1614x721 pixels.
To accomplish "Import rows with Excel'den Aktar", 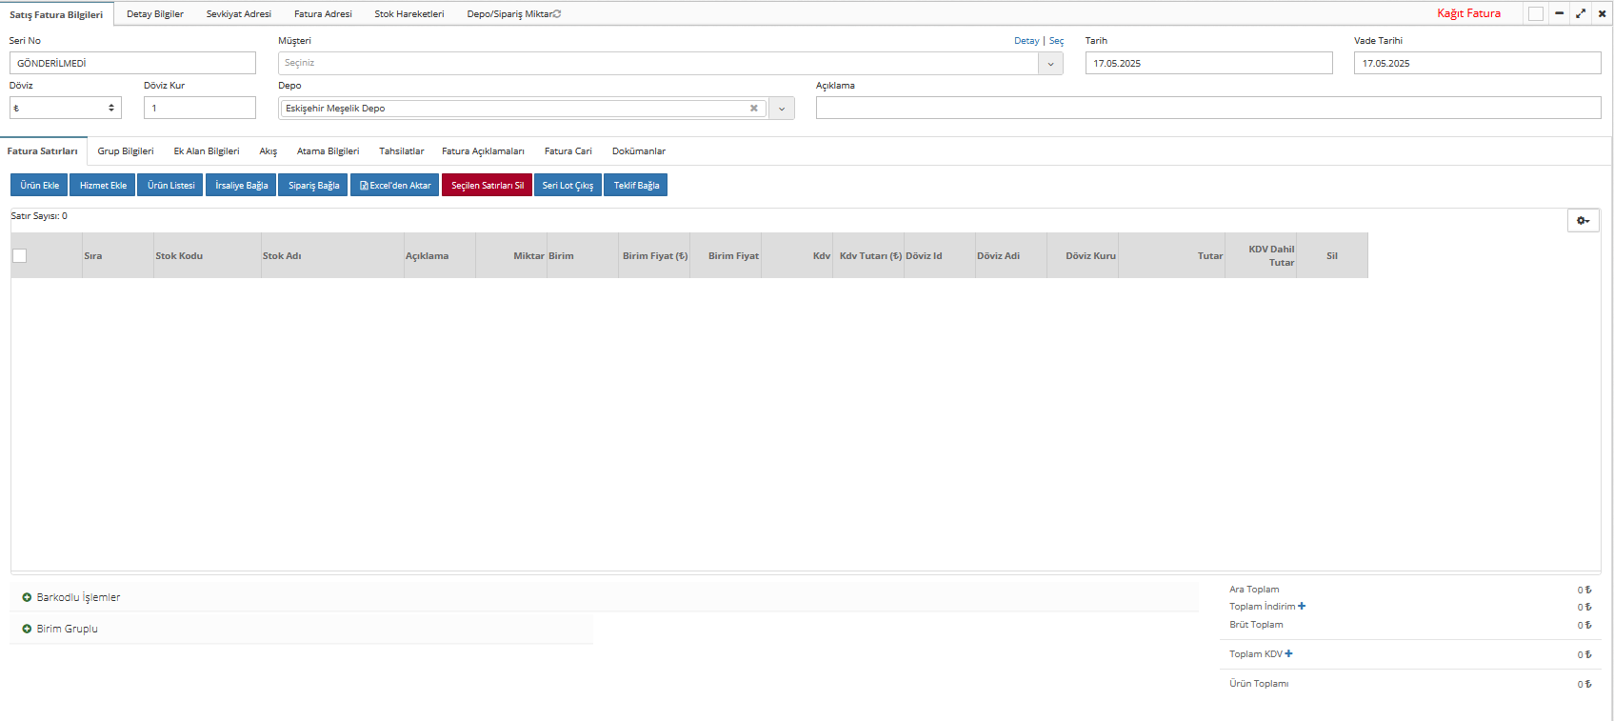I will coord(394,185).
